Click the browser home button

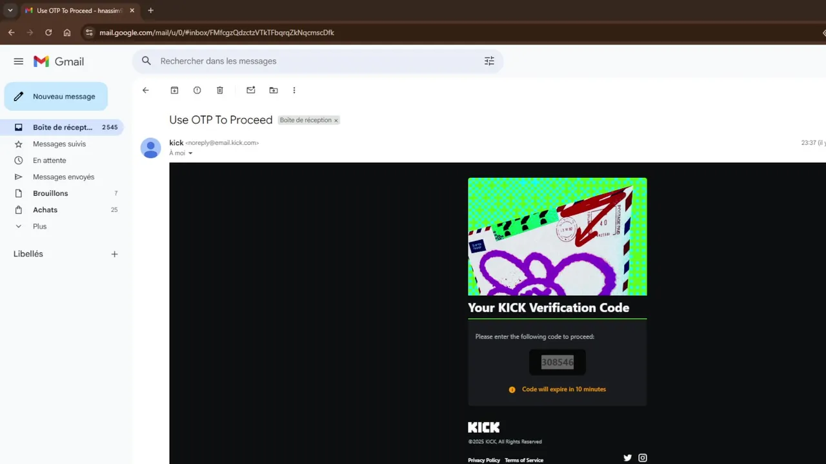[x=67, y=32]
